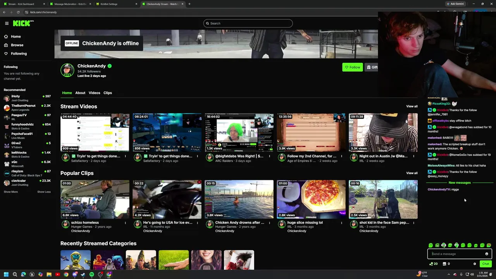The height and width of the screenshot is (279, 496).
Task: Click the KICK logo in the header
Action: point(23,23)
